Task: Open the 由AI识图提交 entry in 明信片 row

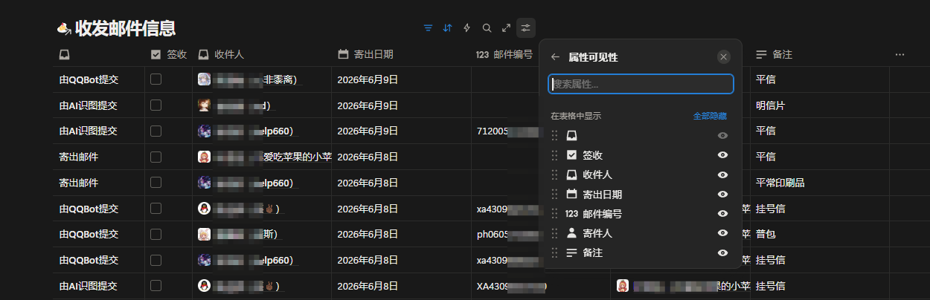Action: [x=89, y=105]
